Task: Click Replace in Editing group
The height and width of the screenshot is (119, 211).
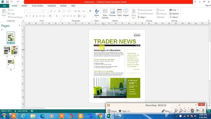Action: (174, 14)
